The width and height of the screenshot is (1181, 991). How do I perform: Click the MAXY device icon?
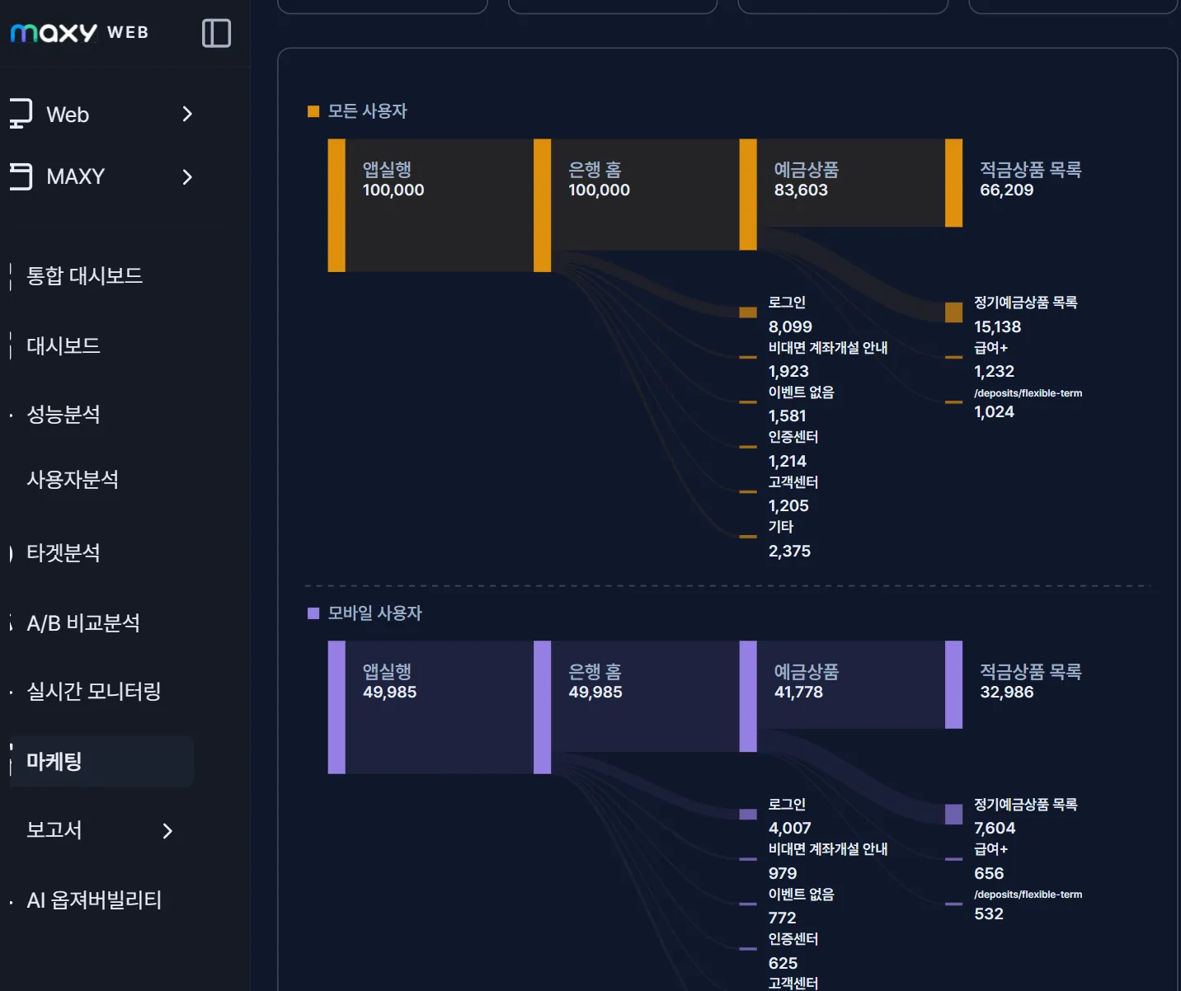21,176
